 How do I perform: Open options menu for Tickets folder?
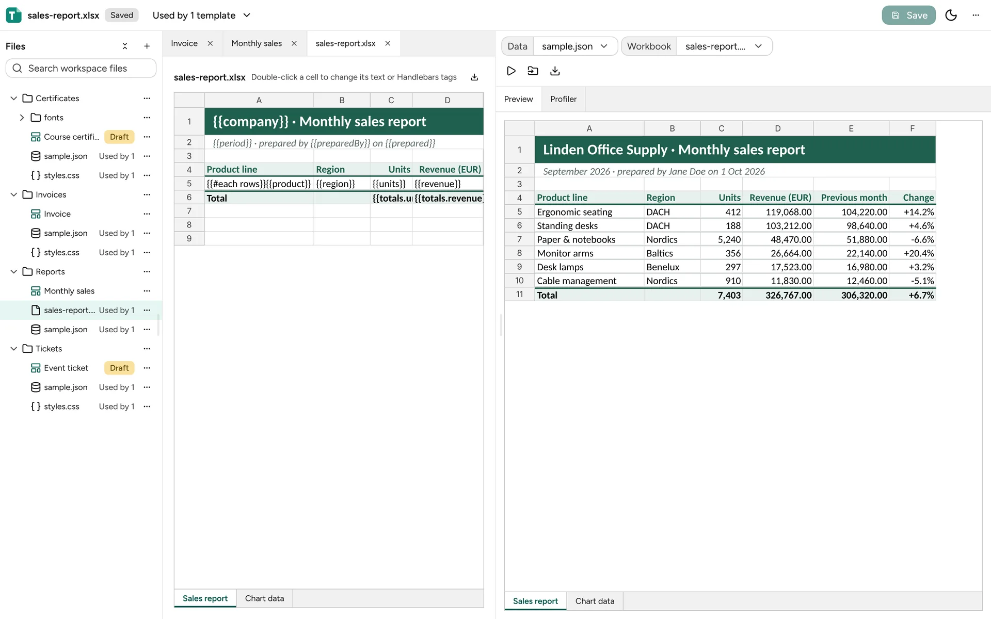coord(147,349)
